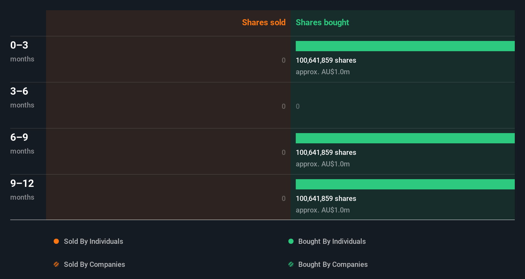Click the orange Sold By Individuals legend dot
The image size is (525, 279).
56,241
